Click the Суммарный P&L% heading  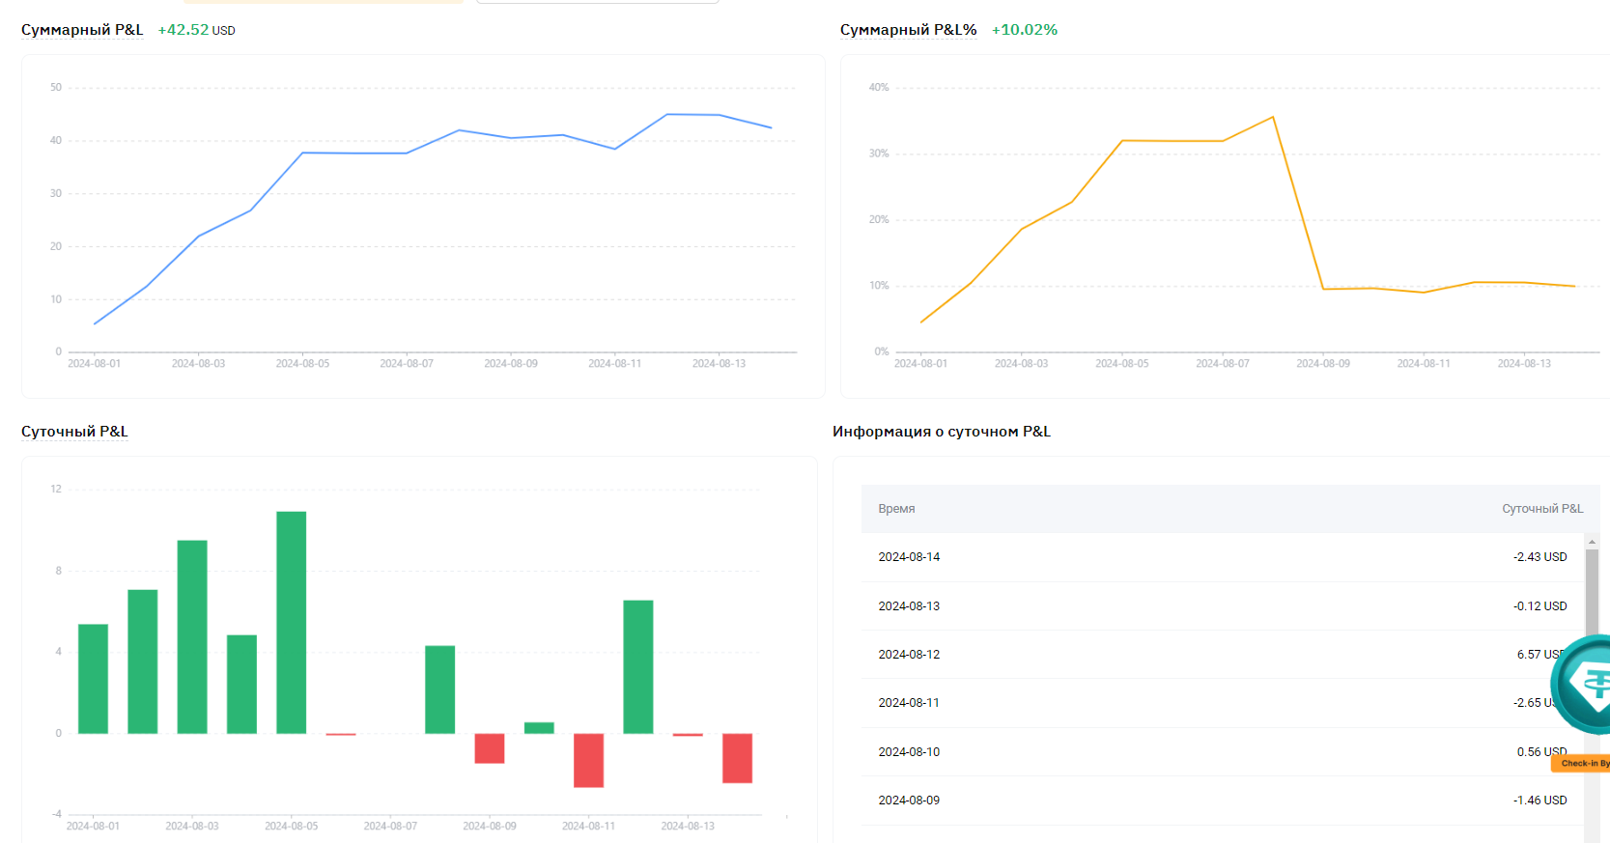[908, 30]
